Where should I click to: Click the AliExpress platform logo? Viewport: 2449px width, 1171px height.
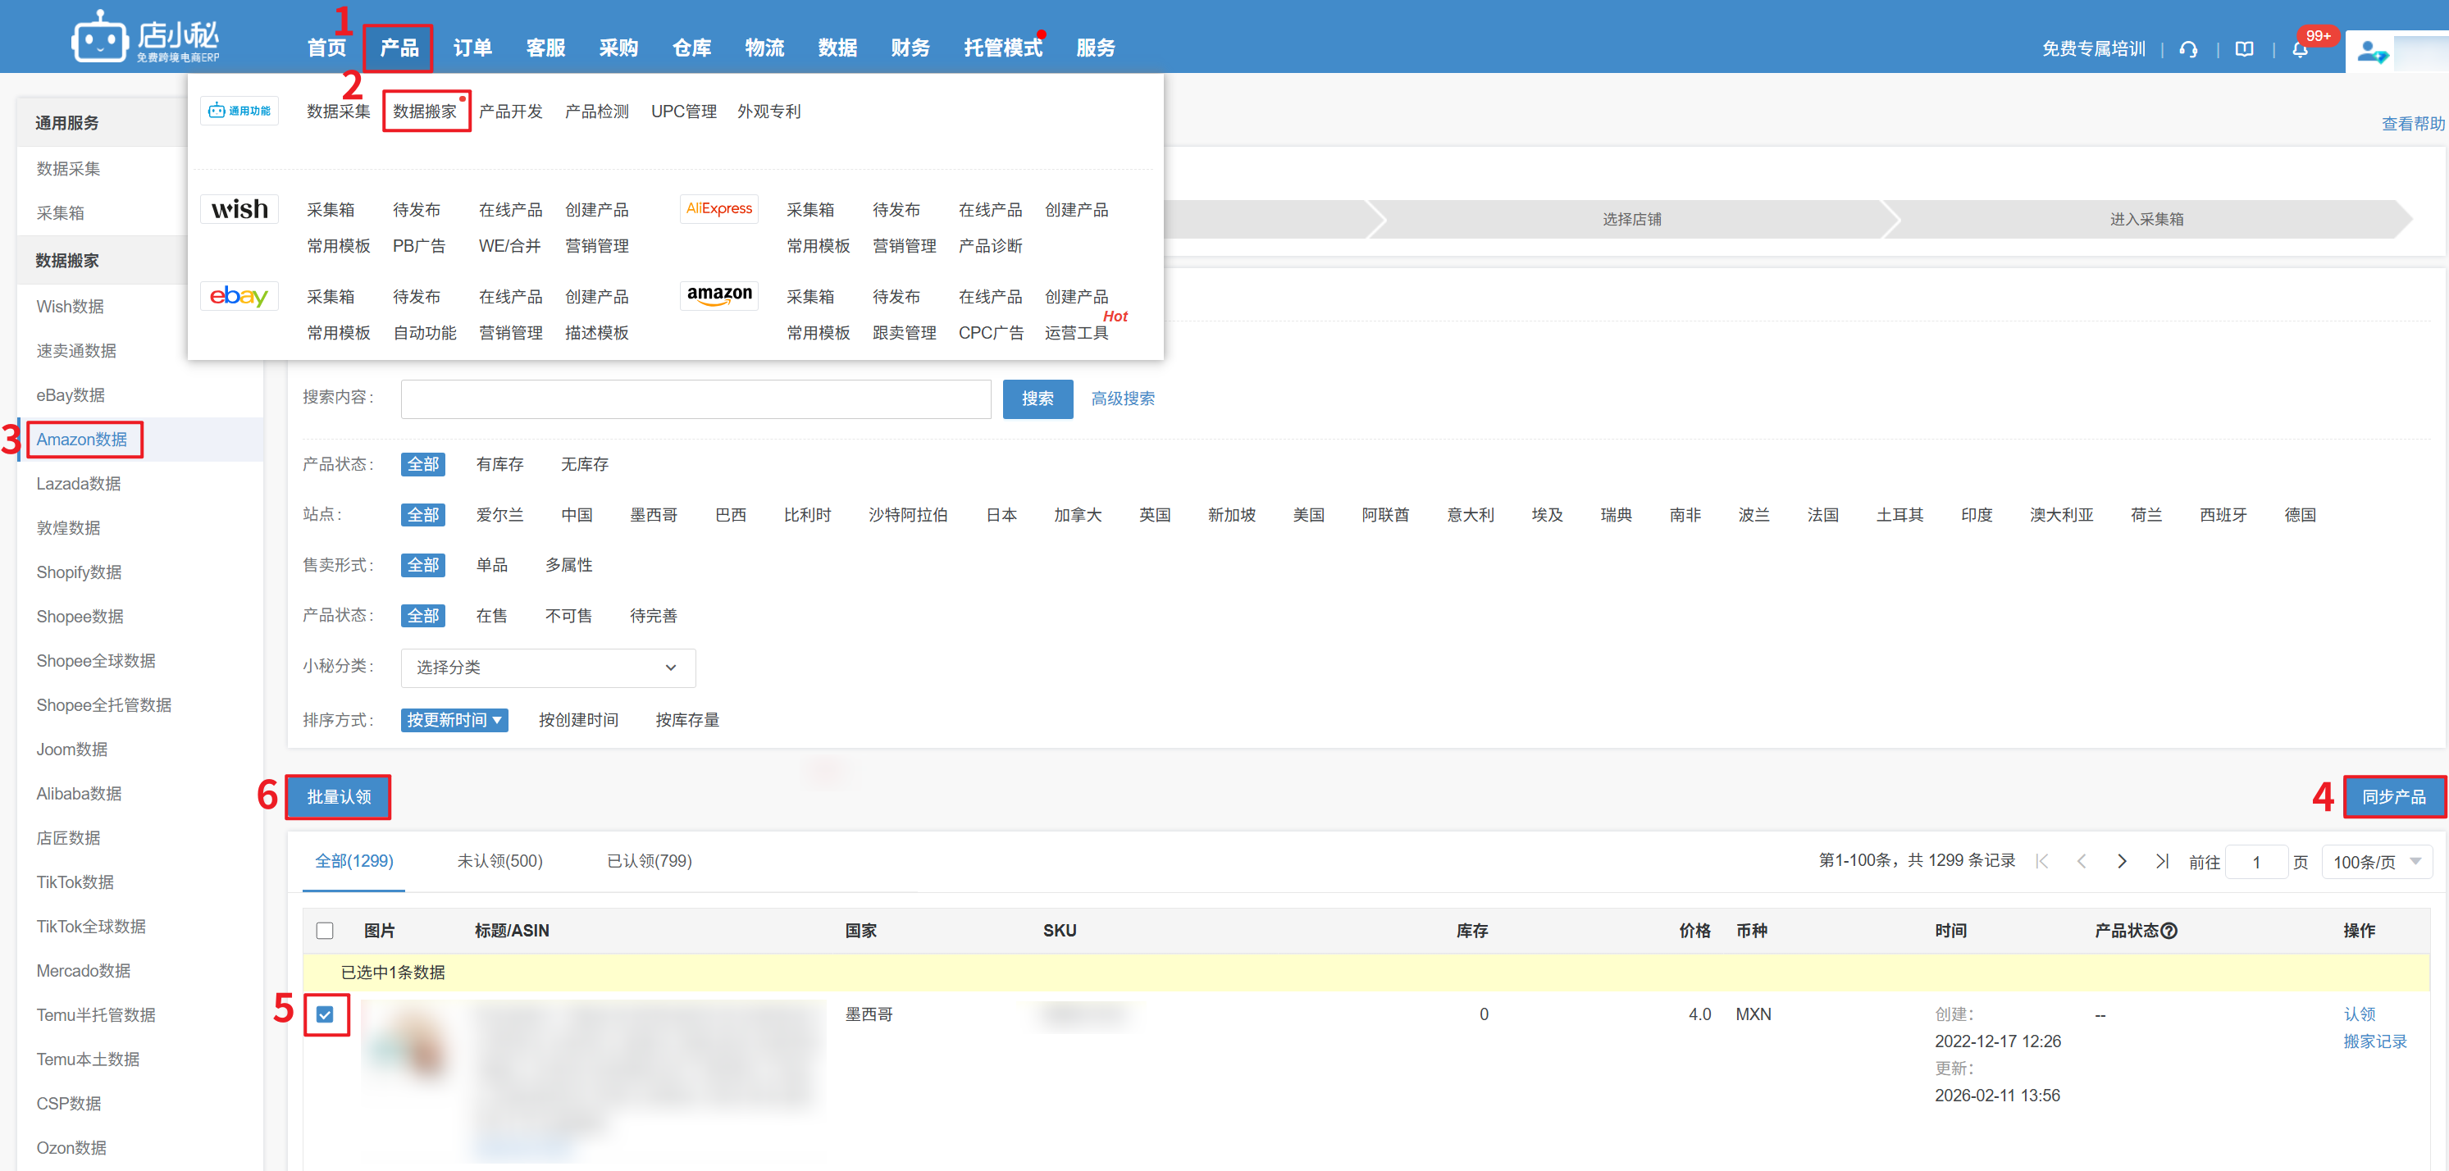pyautogui.click(x=718, y=209)
